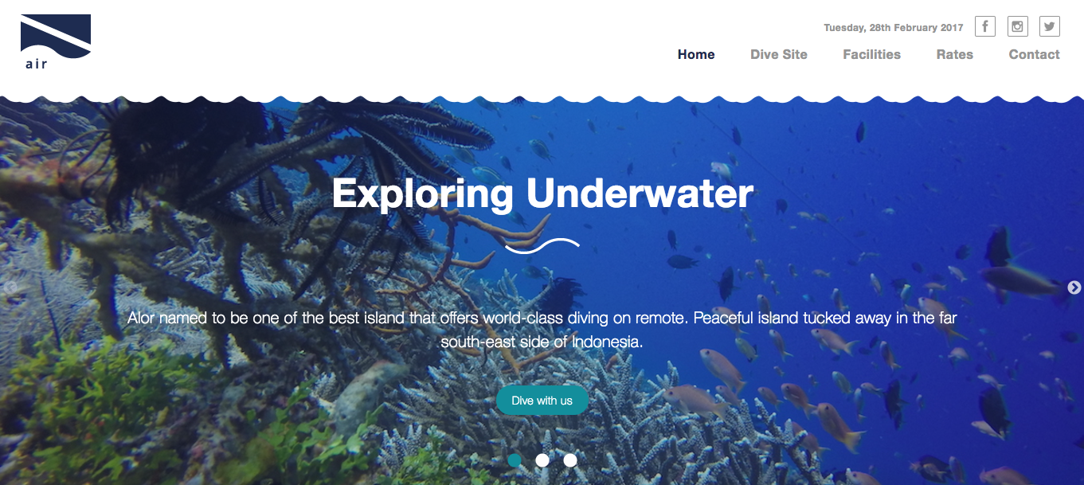Click the Exploring Underwater heading

point(542,194)
